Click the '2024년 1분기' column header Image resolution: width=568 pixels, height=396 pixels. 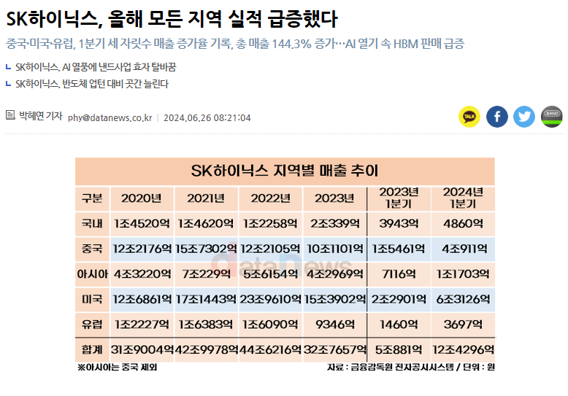[x=463, y=198]
